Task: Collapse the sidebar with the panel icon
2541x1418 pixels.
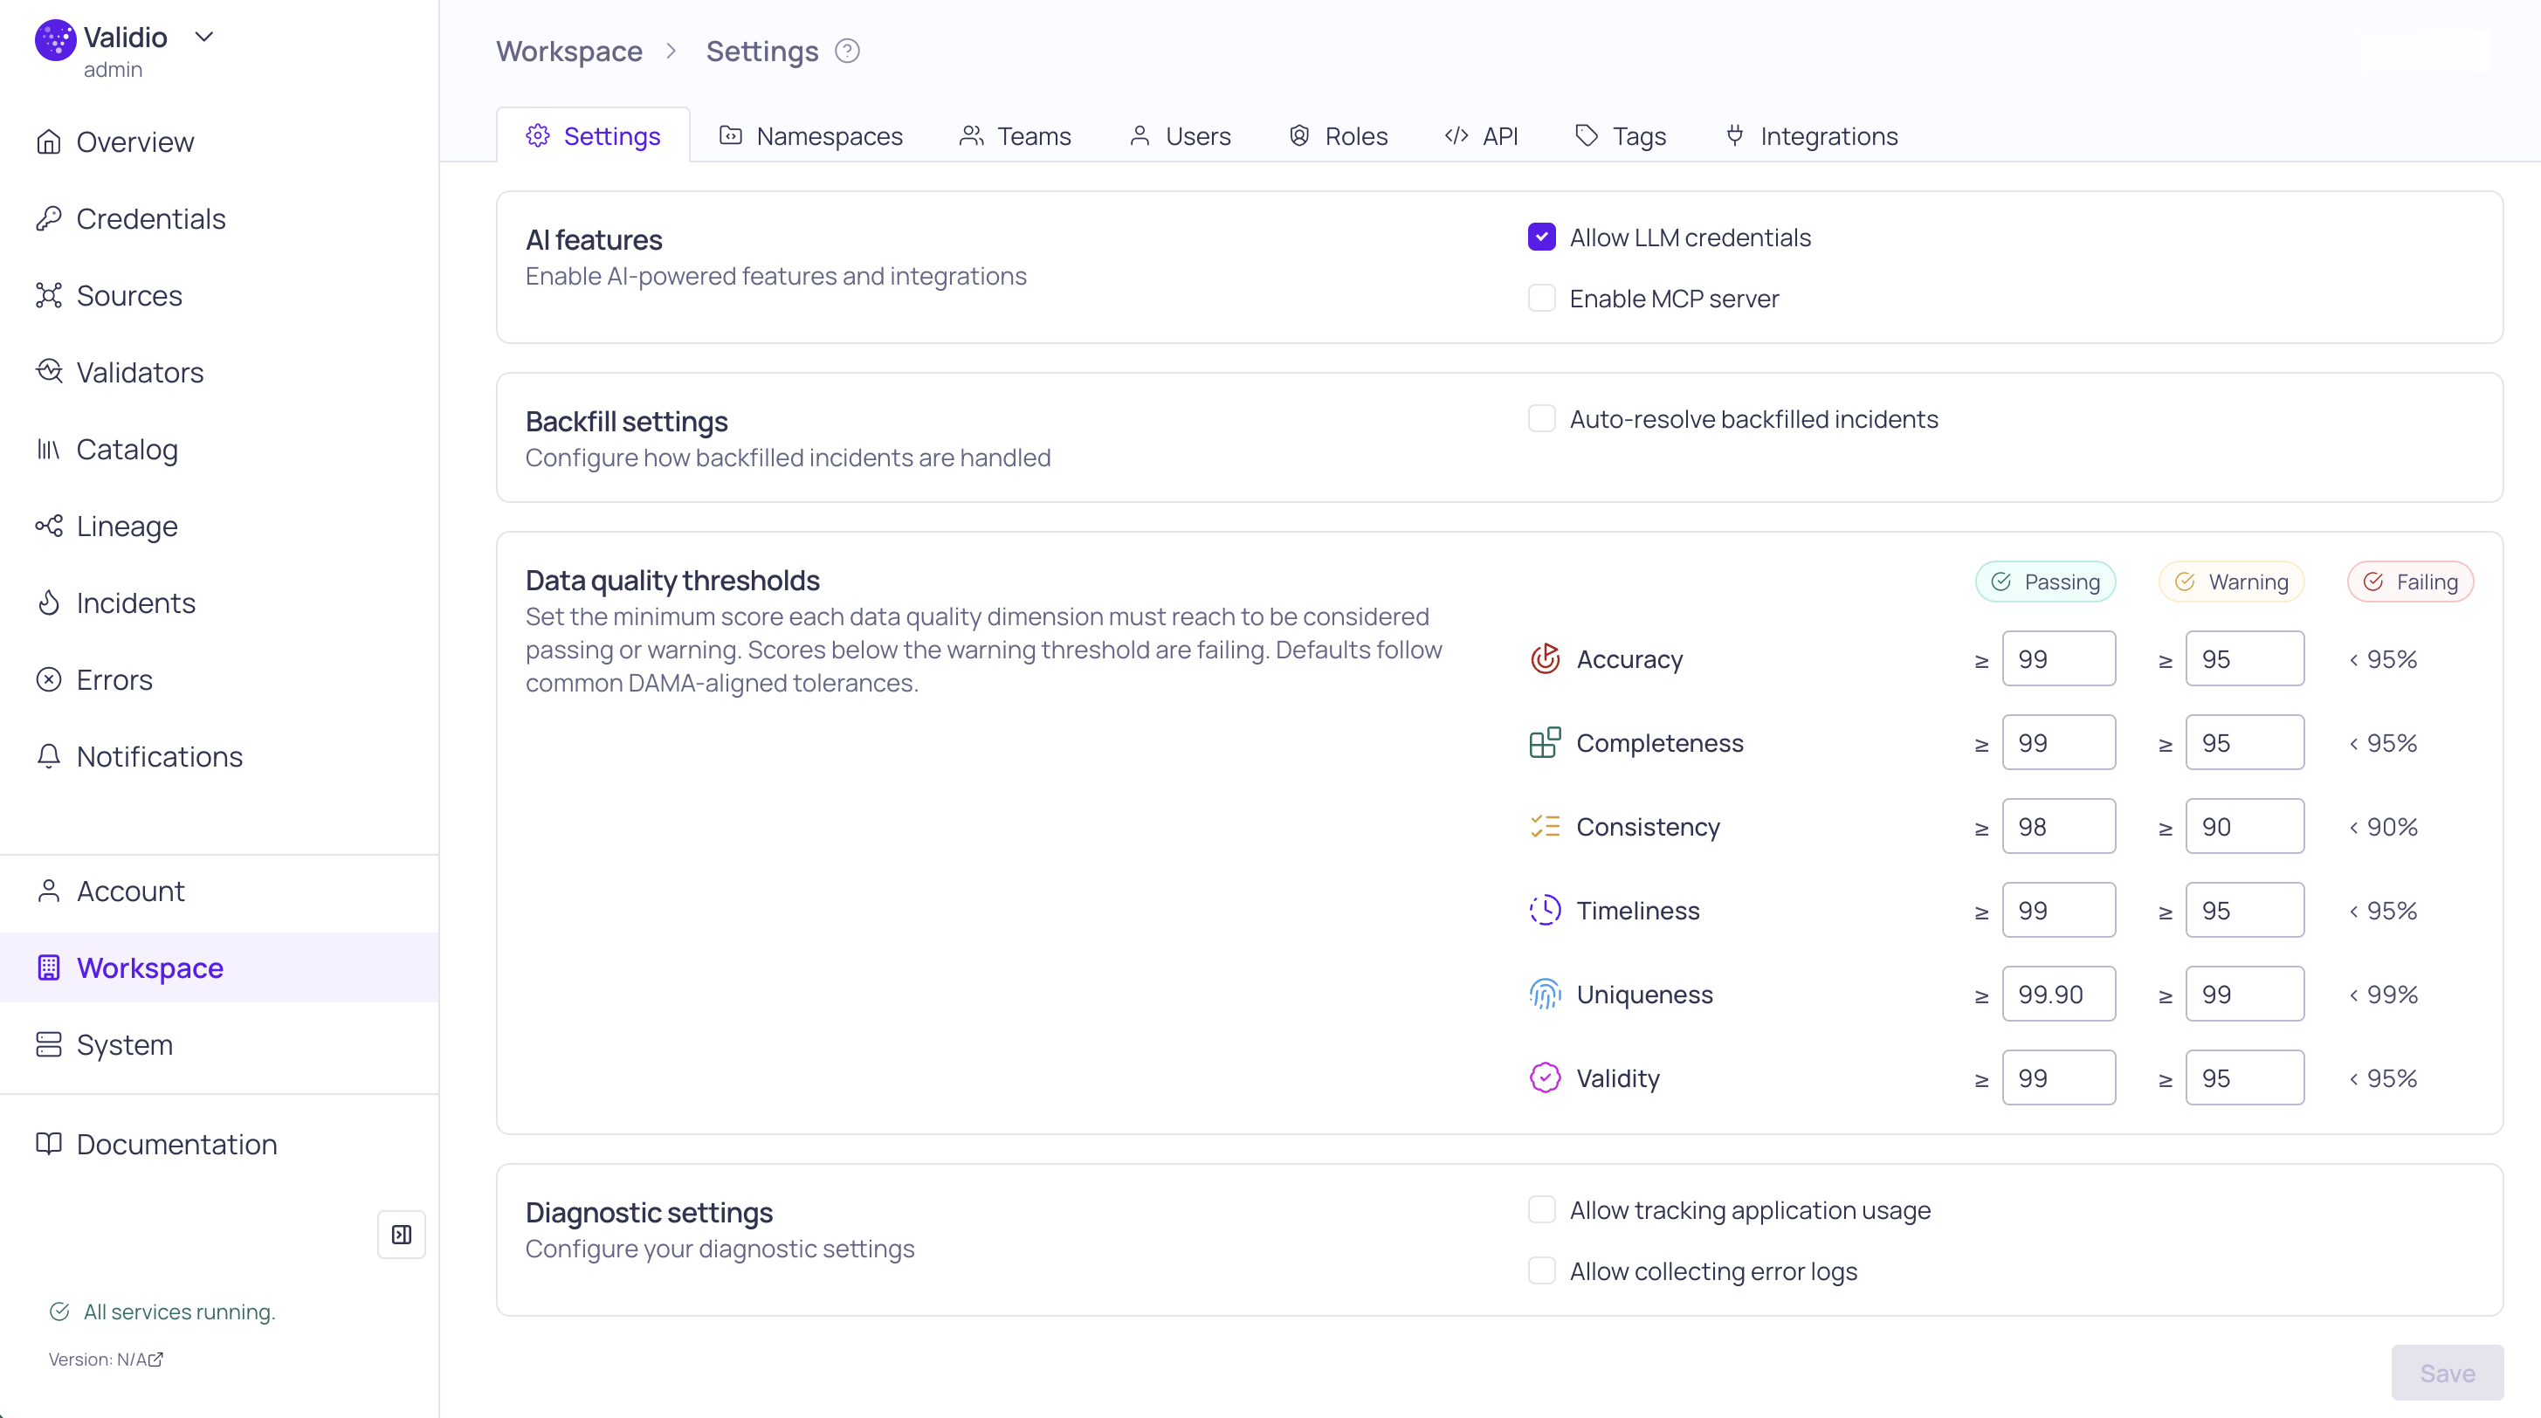Action: coord(402,1235)
